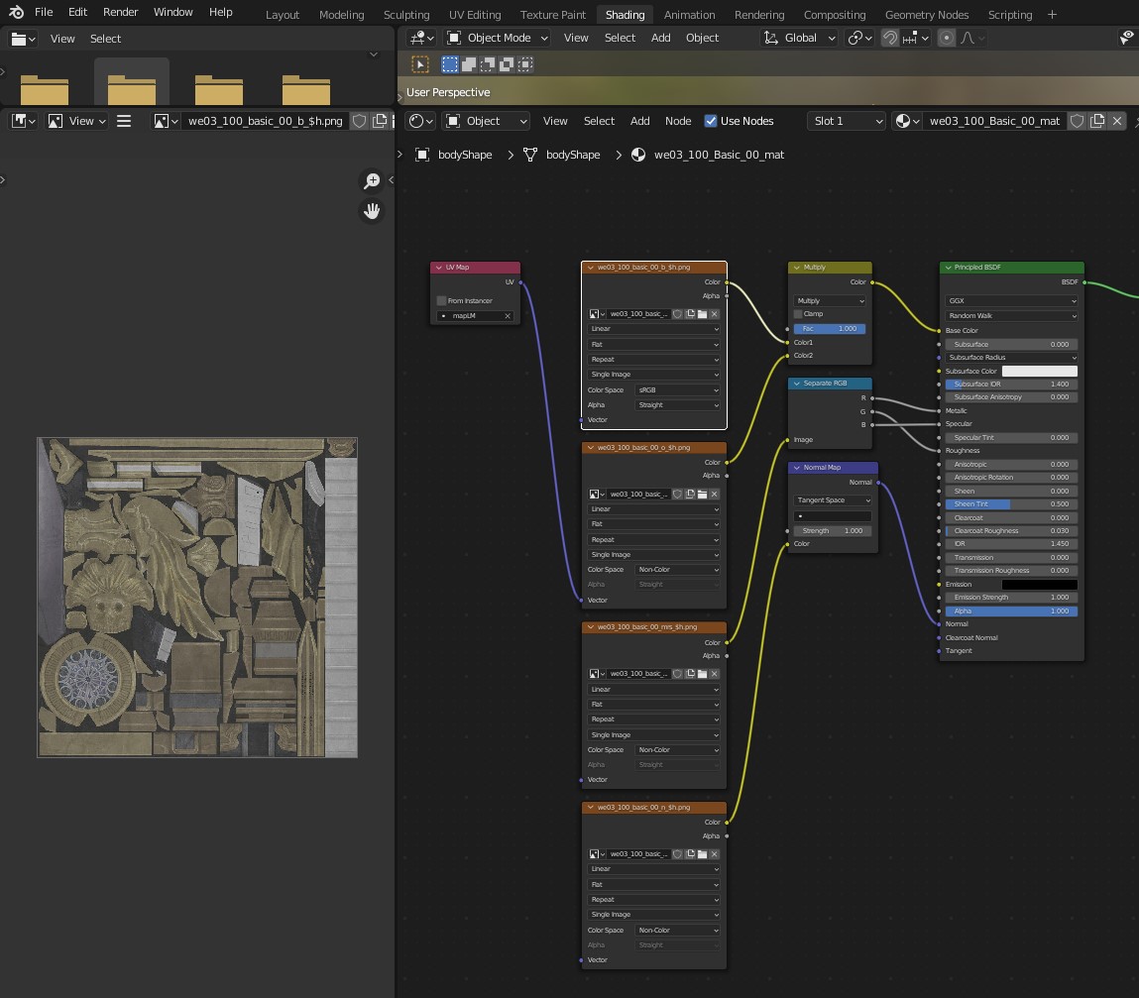
Task: Click the proportional editing icon
Action: click(947, 38)
